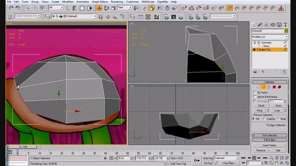Open the selection filter All dropdown

pos(56,7)
